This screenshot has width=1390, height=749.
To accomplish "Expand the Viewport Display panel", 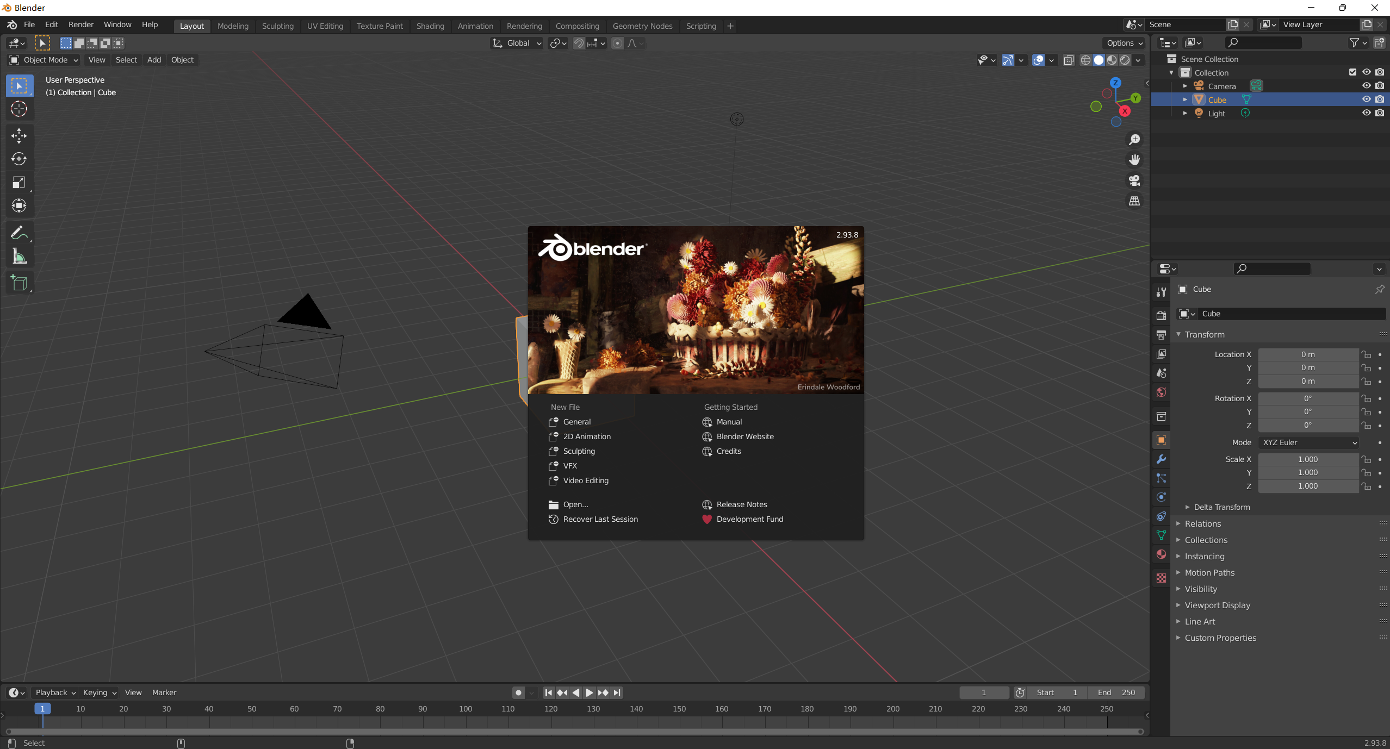I will (x=1218, y=606).
